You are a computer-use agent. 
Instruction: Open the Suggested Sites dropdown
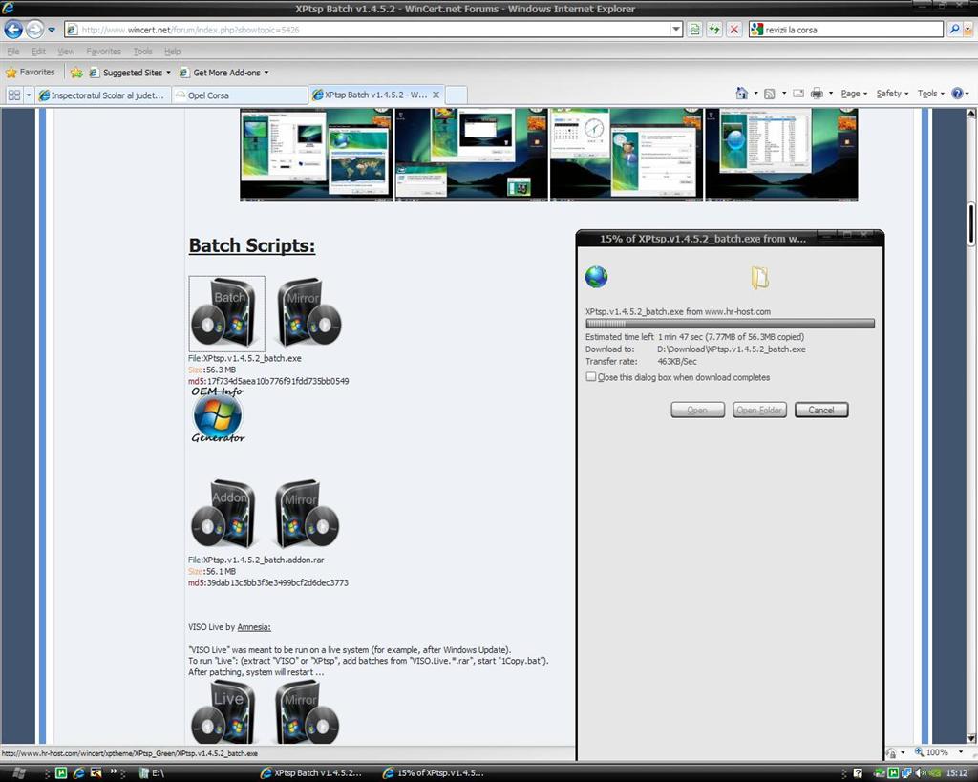coord(130,73)
